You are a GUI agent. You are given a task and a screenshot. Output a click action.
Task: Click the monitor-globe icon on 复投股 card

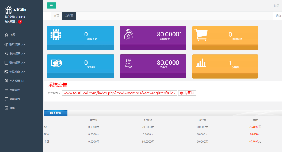click(56, 63)
